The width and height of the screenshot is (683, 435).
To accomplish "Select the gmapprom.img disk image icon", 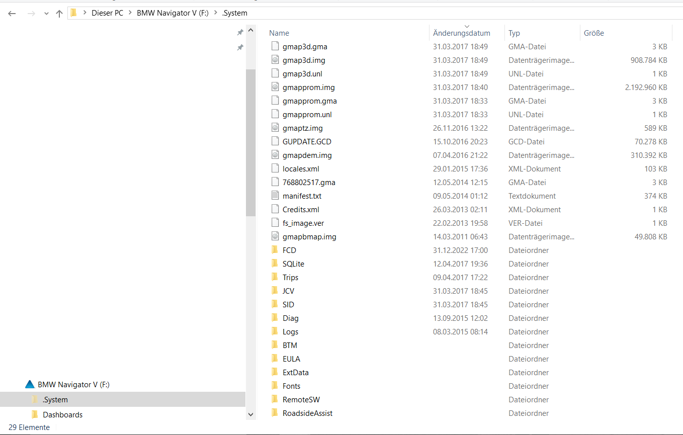I will (x=275, y=87).
